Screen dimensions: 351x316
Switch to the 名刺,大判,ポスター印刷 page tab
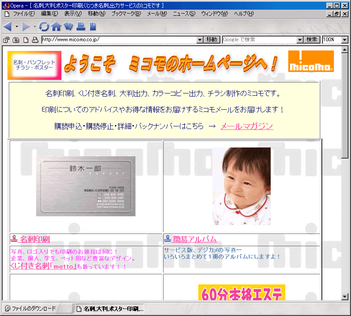coord(109,309)
